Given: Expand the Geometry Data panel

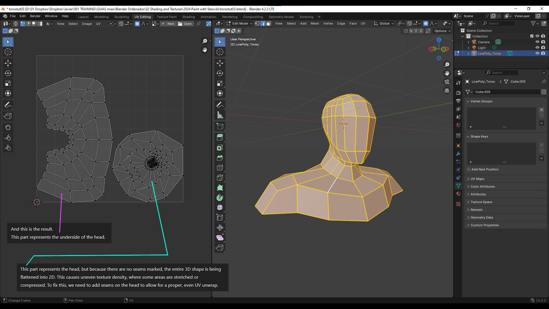Looking at the screenshot, I should (x=505, y=217).
